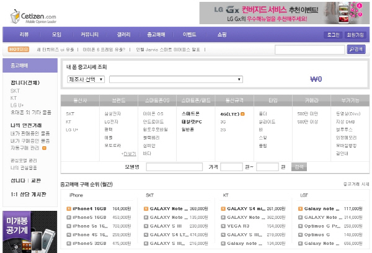Screen dimensions: 372x253
Task: Open the 미개봉 공기계 banner
Action: (30, 232)
